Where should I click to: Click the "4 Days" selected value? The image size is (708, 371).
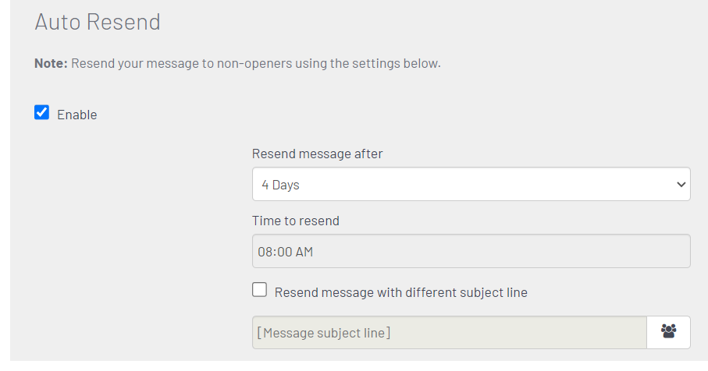[x=281, y=185]
